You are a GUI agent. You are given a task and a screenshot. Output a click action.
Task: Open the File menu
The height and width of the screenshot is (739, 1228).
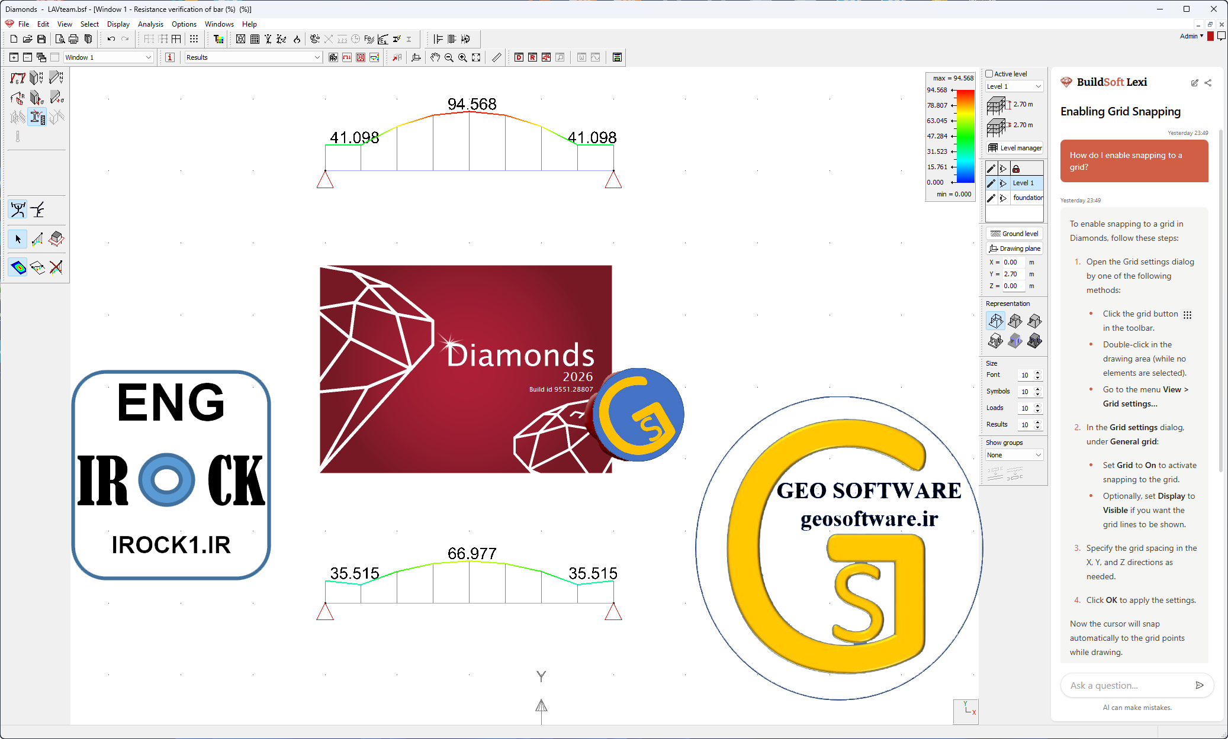tap(24, 24)
